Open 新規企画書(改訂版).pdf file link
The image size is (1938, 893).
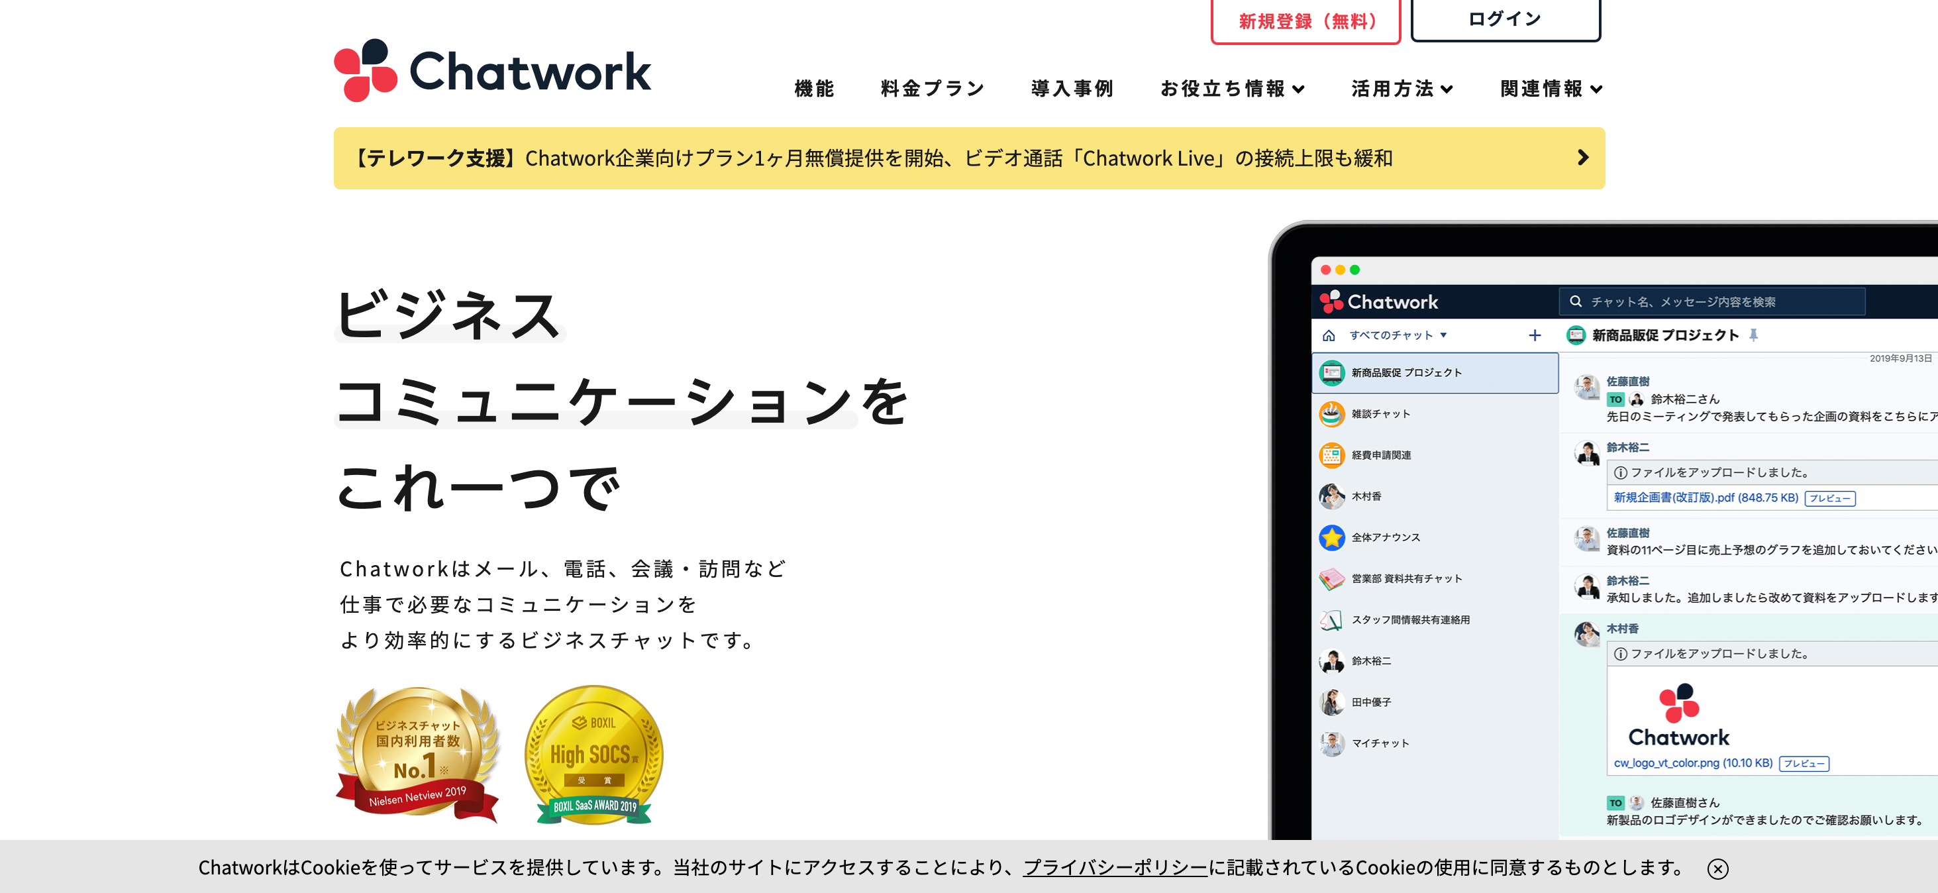(x=1706, y=498)
